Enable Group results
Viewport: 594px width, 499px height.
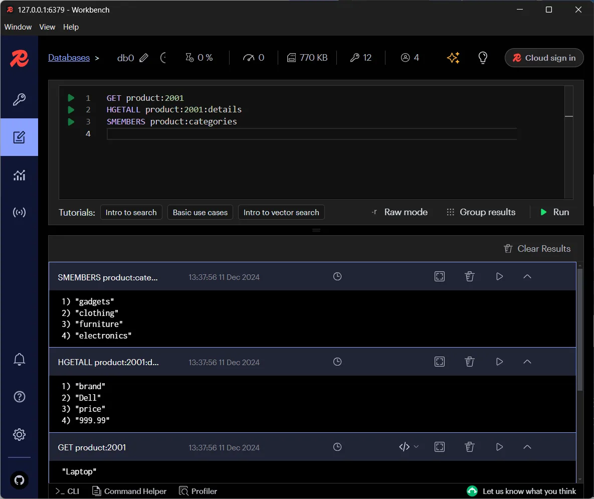point(480,212)
